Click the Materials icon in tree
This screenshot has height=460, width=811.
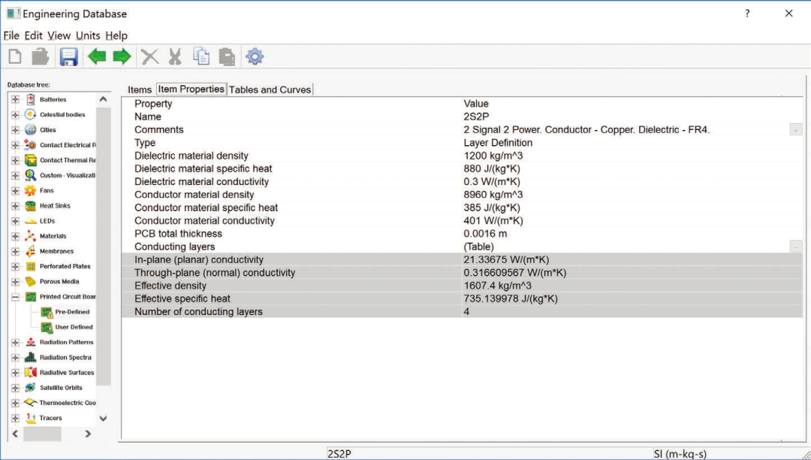(31, 236)
